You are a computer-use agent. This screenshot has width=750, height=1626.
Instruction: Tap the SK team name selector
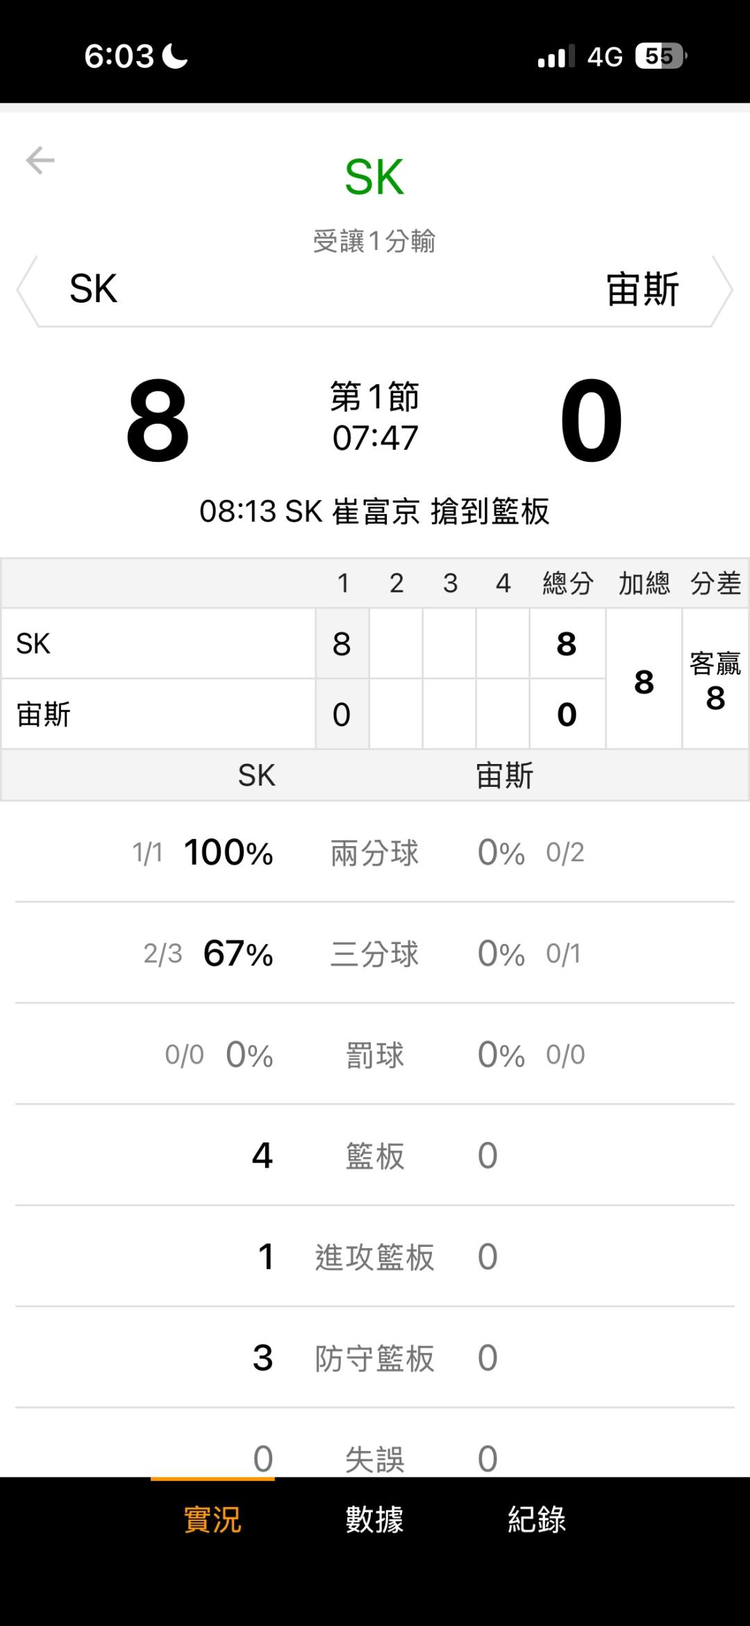(x=94, y=289)
